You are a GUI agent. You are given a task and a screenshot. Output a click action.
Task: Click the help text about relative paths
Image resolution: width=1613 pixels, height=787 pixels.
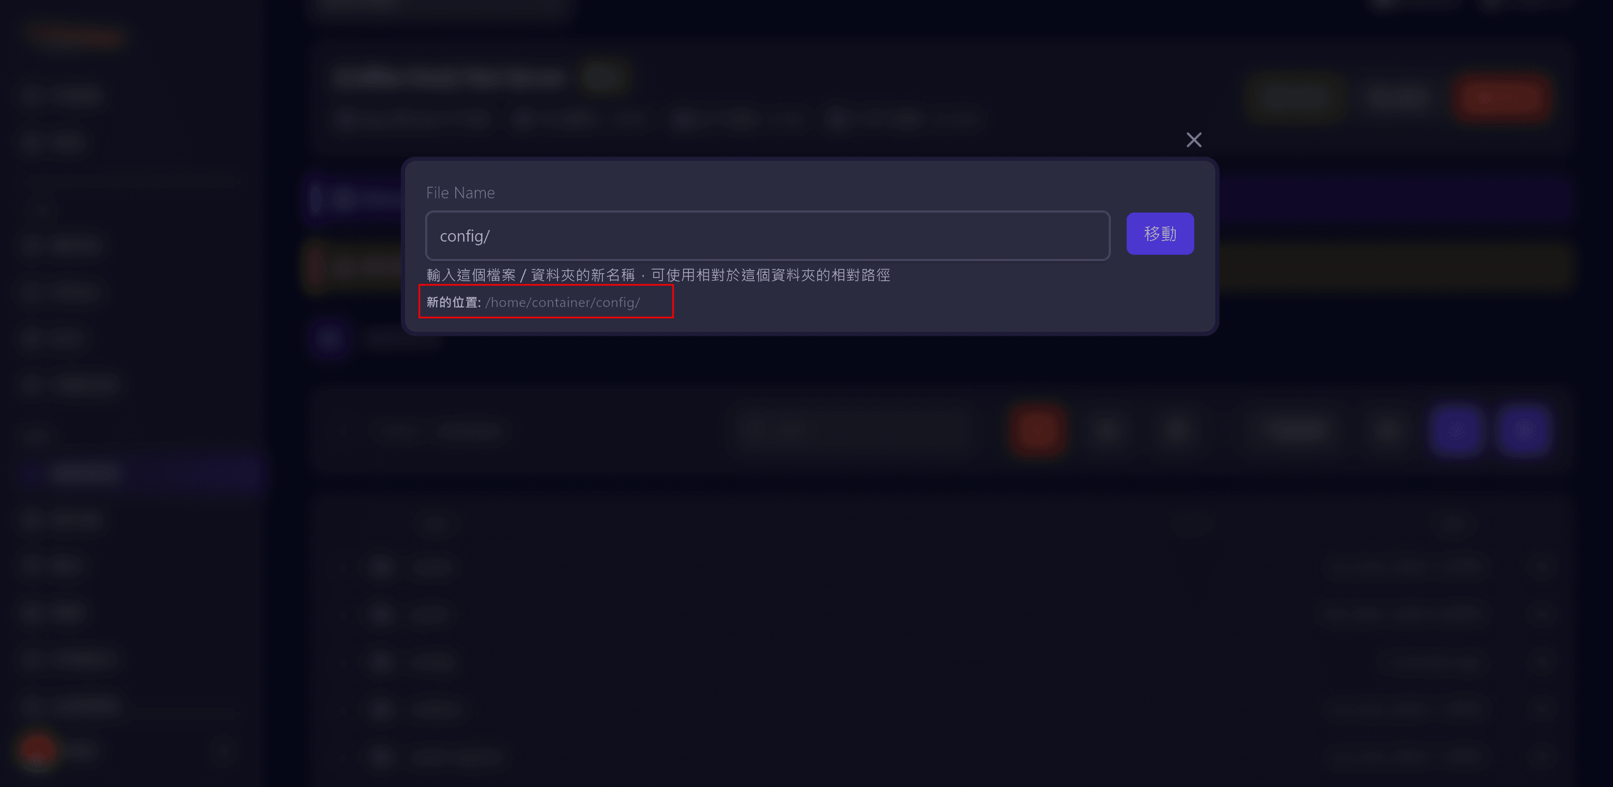click(x=658, y=275)
